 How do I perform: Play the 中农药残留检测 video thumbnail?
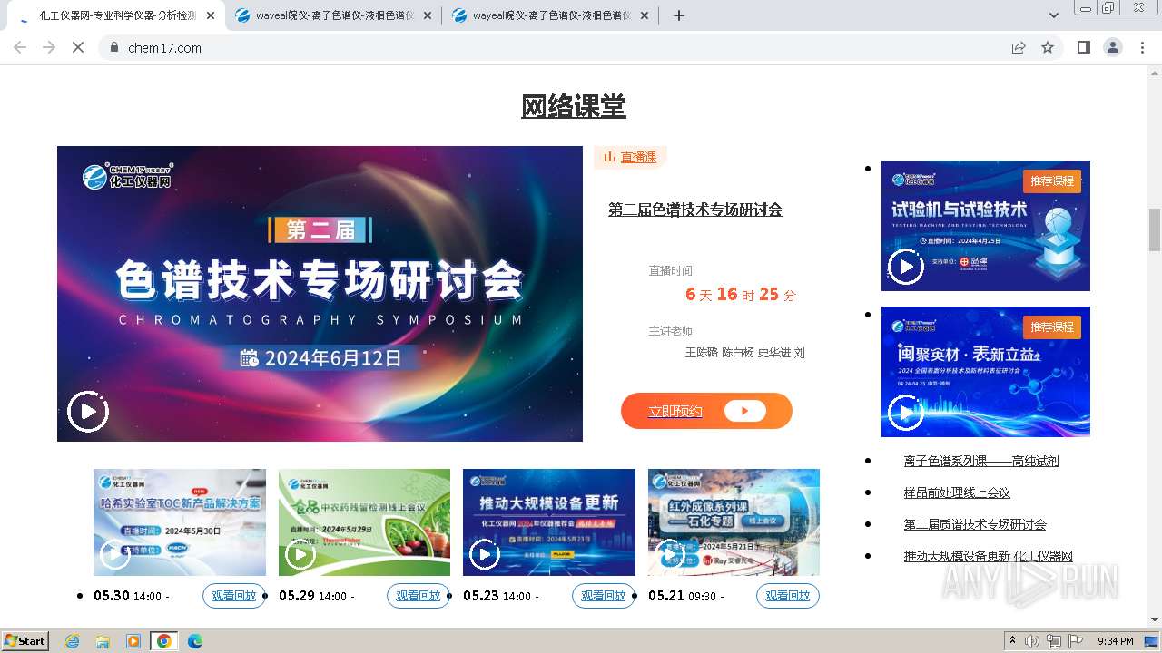300,554
